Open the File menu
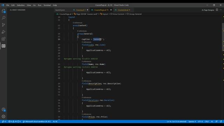Screen dimensions: 224x126 click(x=8, y=5)
